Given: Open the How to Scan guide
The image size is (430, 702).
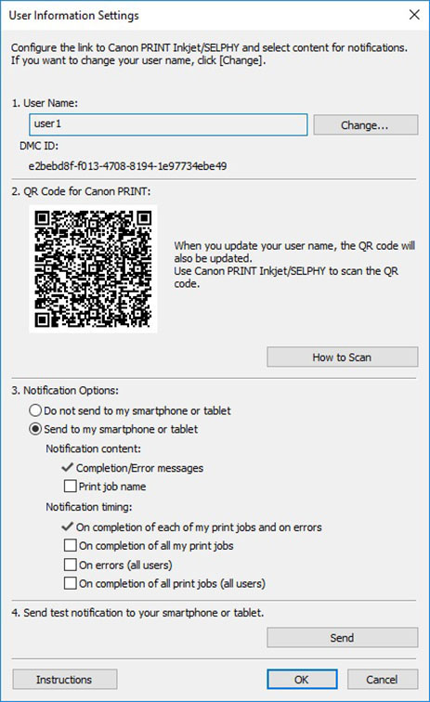Looking at the screenshot, I should 342,357.
